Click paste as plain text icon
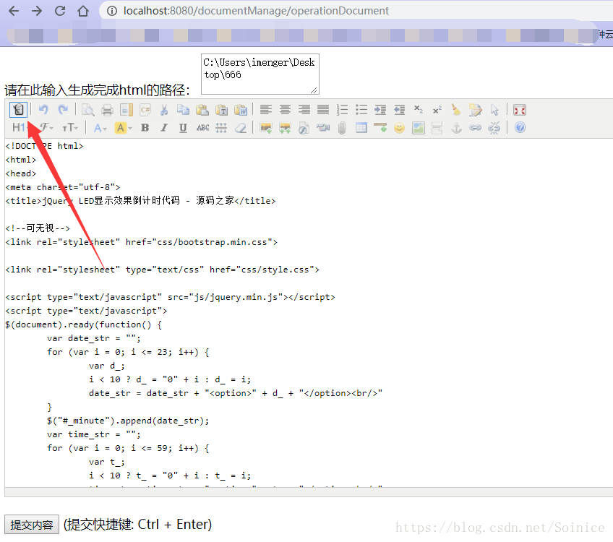Screen dimensions: 613x542 [221, 110]
